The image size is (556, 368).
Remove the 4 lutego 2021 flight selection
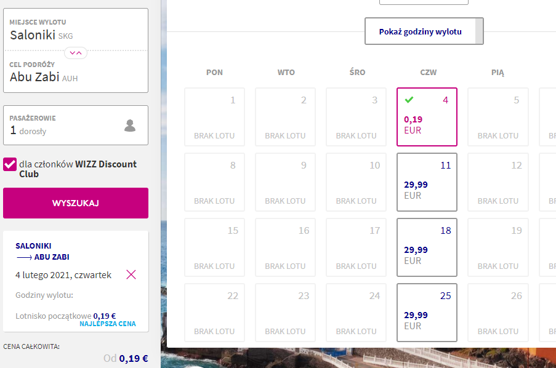[x=131, y=274]
